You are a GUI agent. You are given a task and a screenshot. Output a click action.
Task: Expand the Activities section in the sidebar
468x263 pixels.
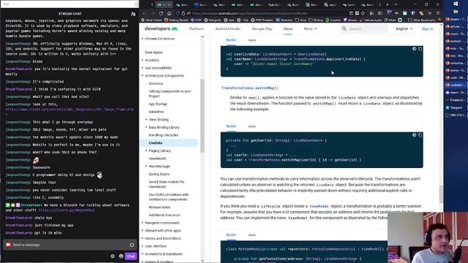(143, 60)
